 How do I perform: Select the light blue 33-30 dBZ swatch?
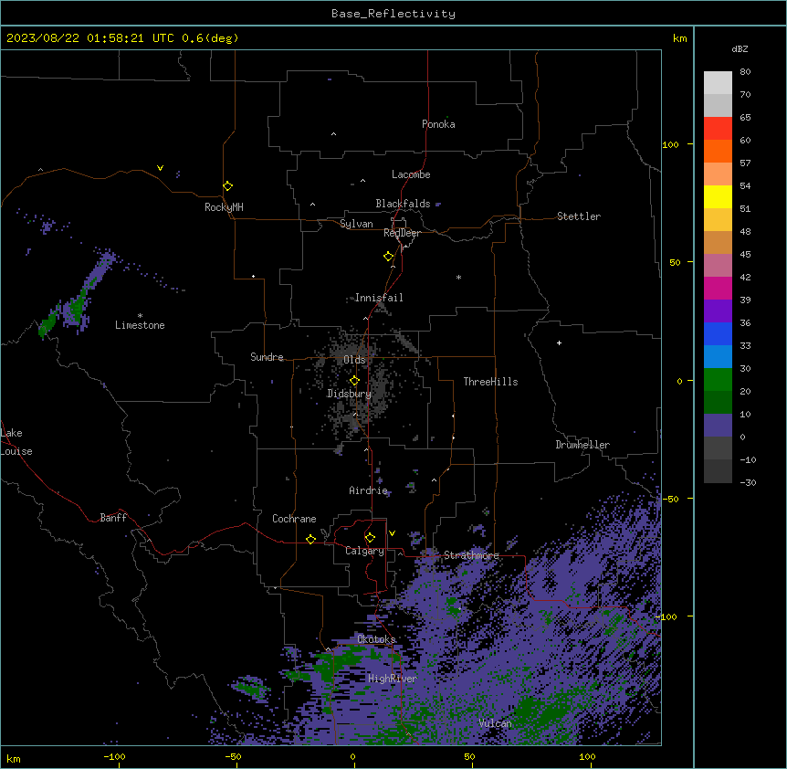click(x=718, y=357)
